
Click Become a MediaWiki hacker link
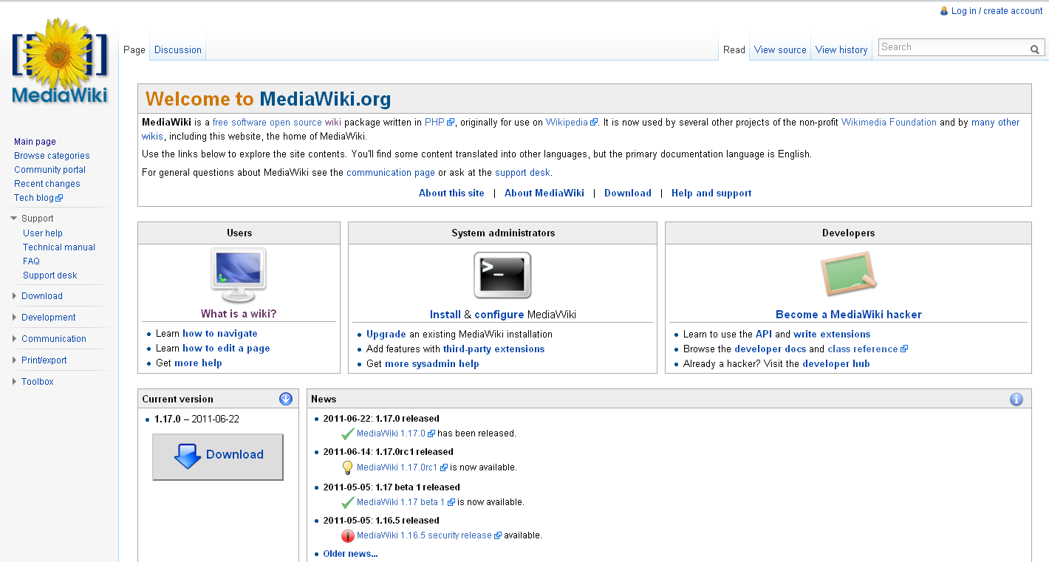(x=849, y=315)
